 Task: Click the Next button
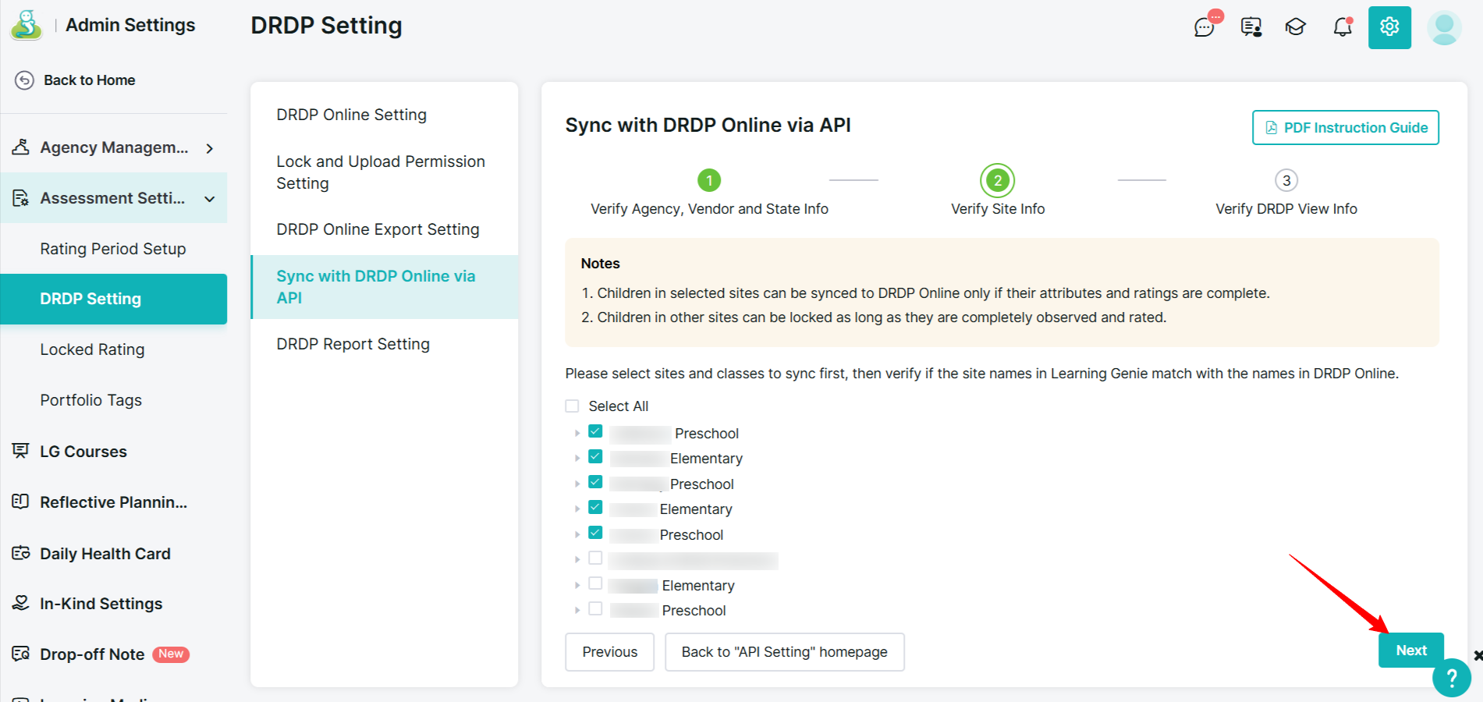[x=1410, y=651]
